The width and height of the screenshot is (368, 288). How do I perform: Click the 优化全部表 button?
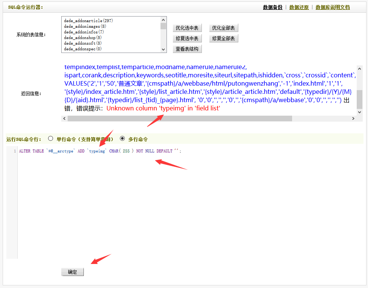tap(223, 27)
